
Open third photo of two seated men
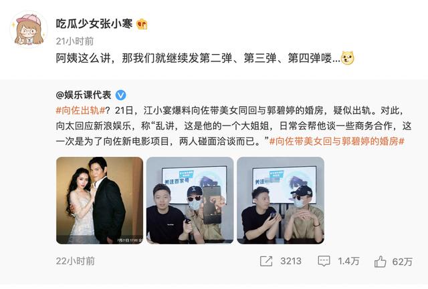coord(281,200)
